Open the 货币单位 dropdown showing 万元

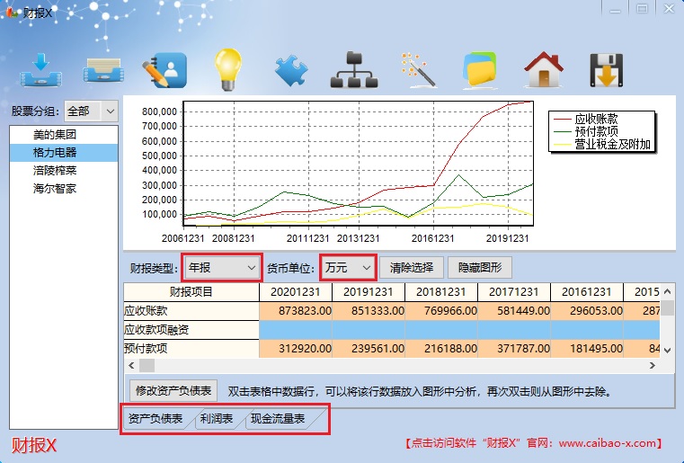348,268
